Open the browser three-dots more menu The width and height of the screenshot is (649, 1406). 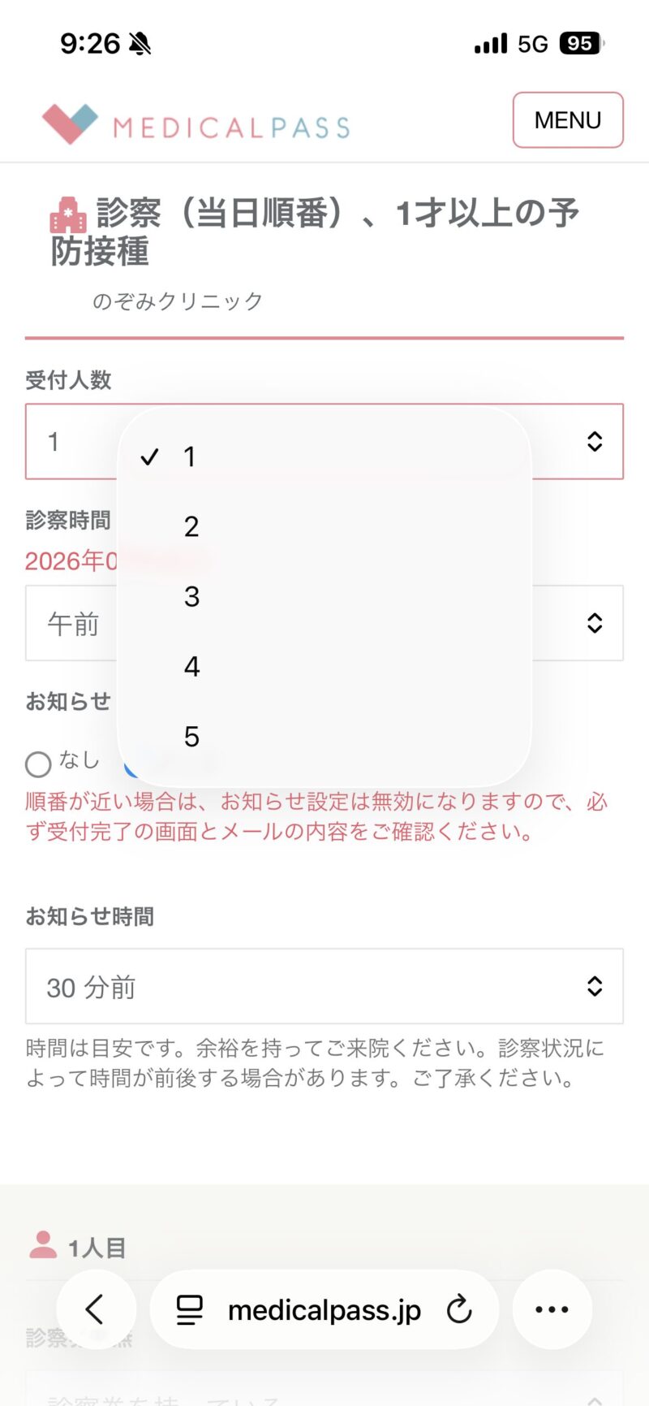pos(552,1309)
